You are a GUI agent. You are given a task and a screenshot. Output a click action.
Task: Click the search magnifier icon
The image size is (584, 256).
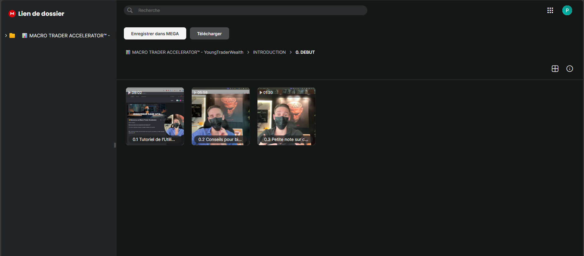click(x=130, y=10)
